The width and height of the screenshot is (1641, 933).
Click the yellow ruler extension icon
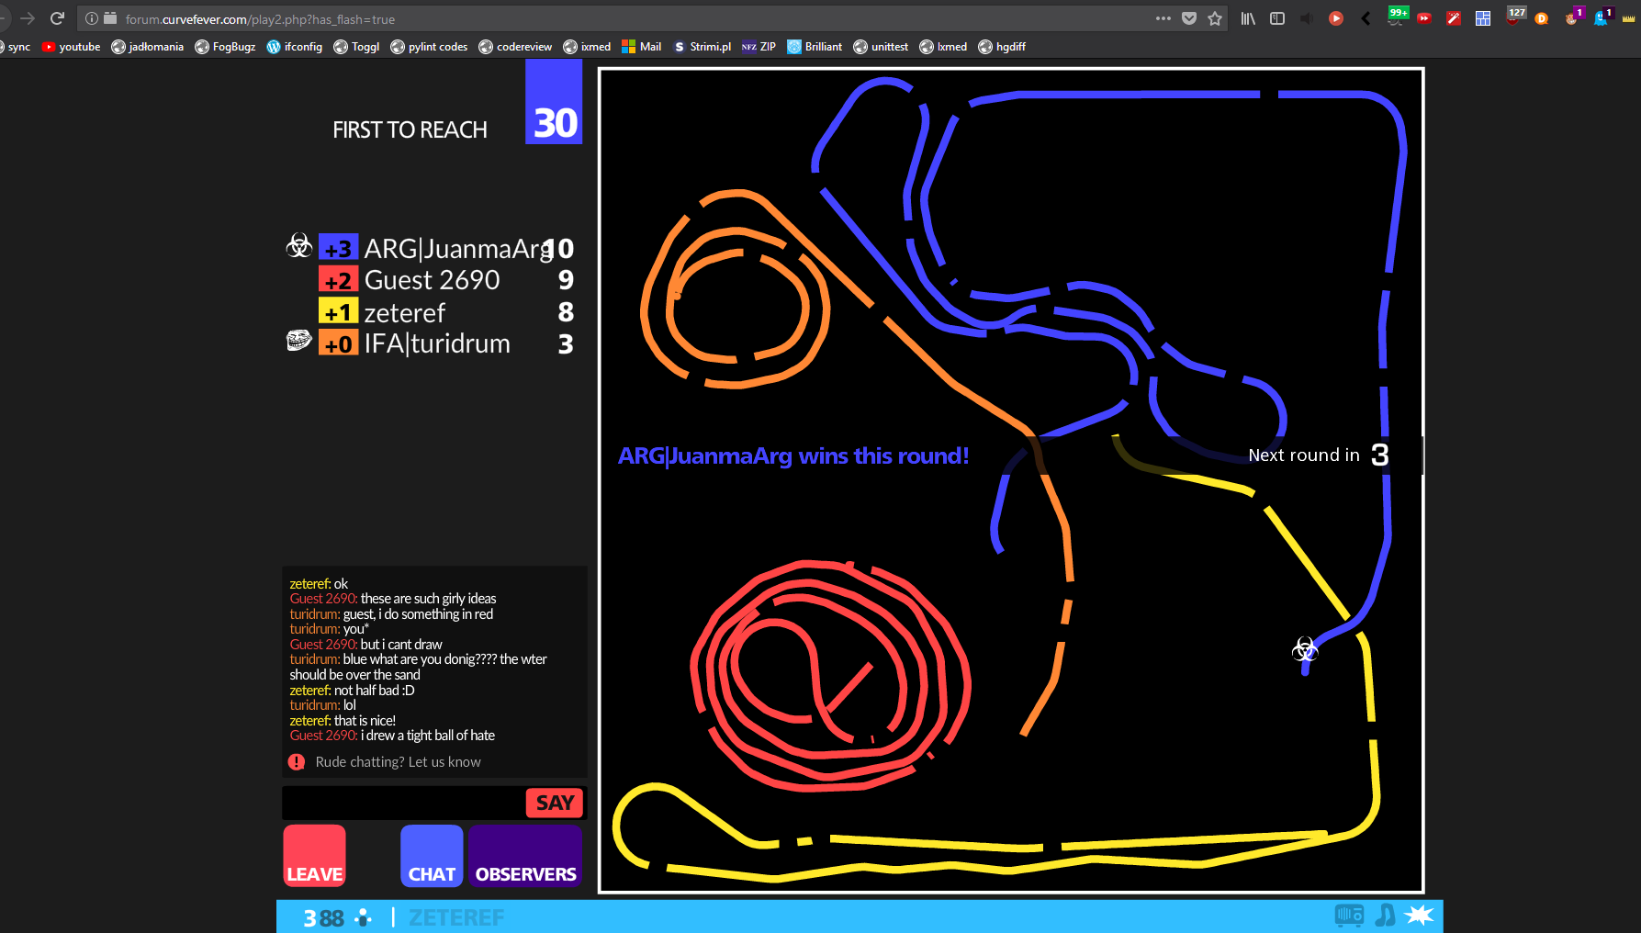tap(1630, 18)
